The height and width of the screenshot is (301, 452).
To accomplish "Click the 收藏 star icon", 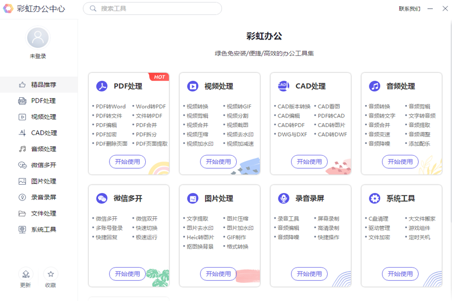I will tap(50, 274).
